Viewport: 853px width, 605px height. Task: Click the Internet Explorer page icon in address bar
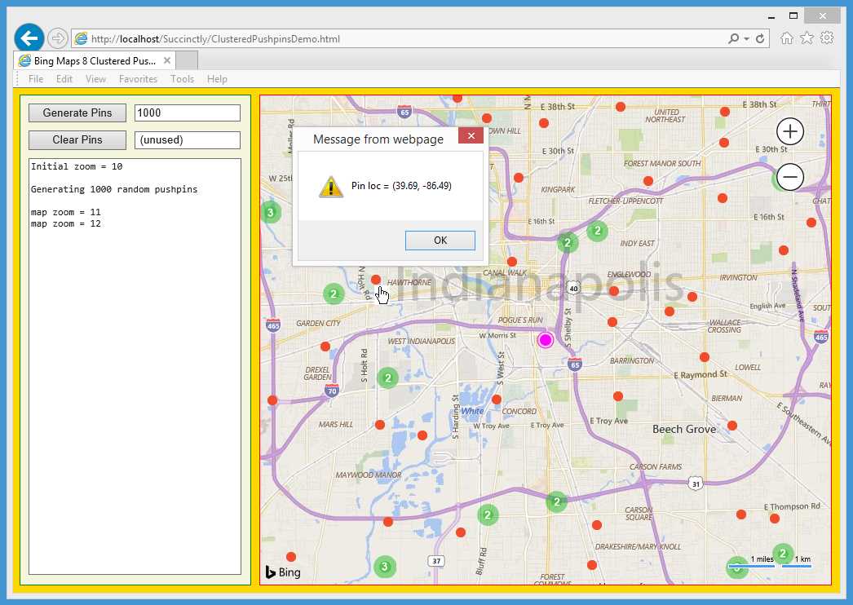click(81, 38)
